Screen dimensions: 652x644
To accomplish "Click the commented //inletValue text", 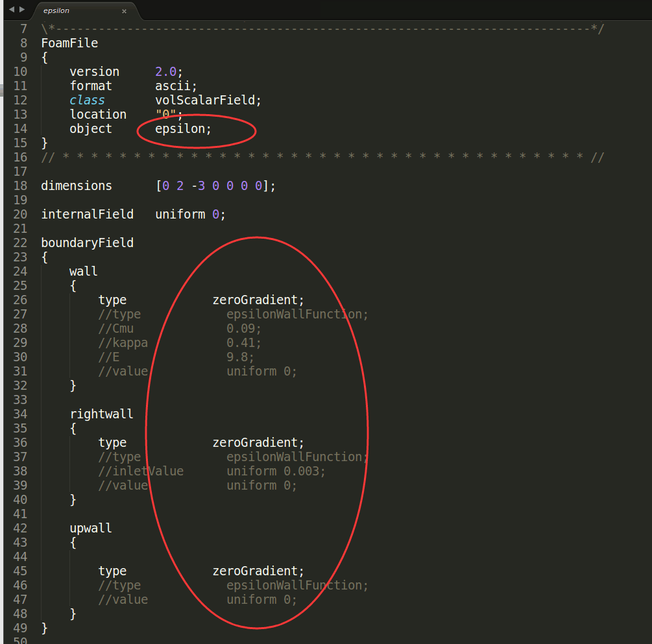I will tap(141, 471).
